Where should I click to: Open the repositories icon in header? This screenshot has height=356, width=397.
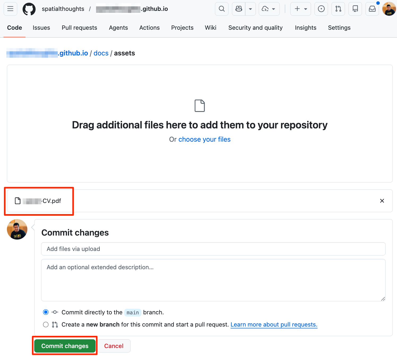pyautogui.click(x=355, y=9)
